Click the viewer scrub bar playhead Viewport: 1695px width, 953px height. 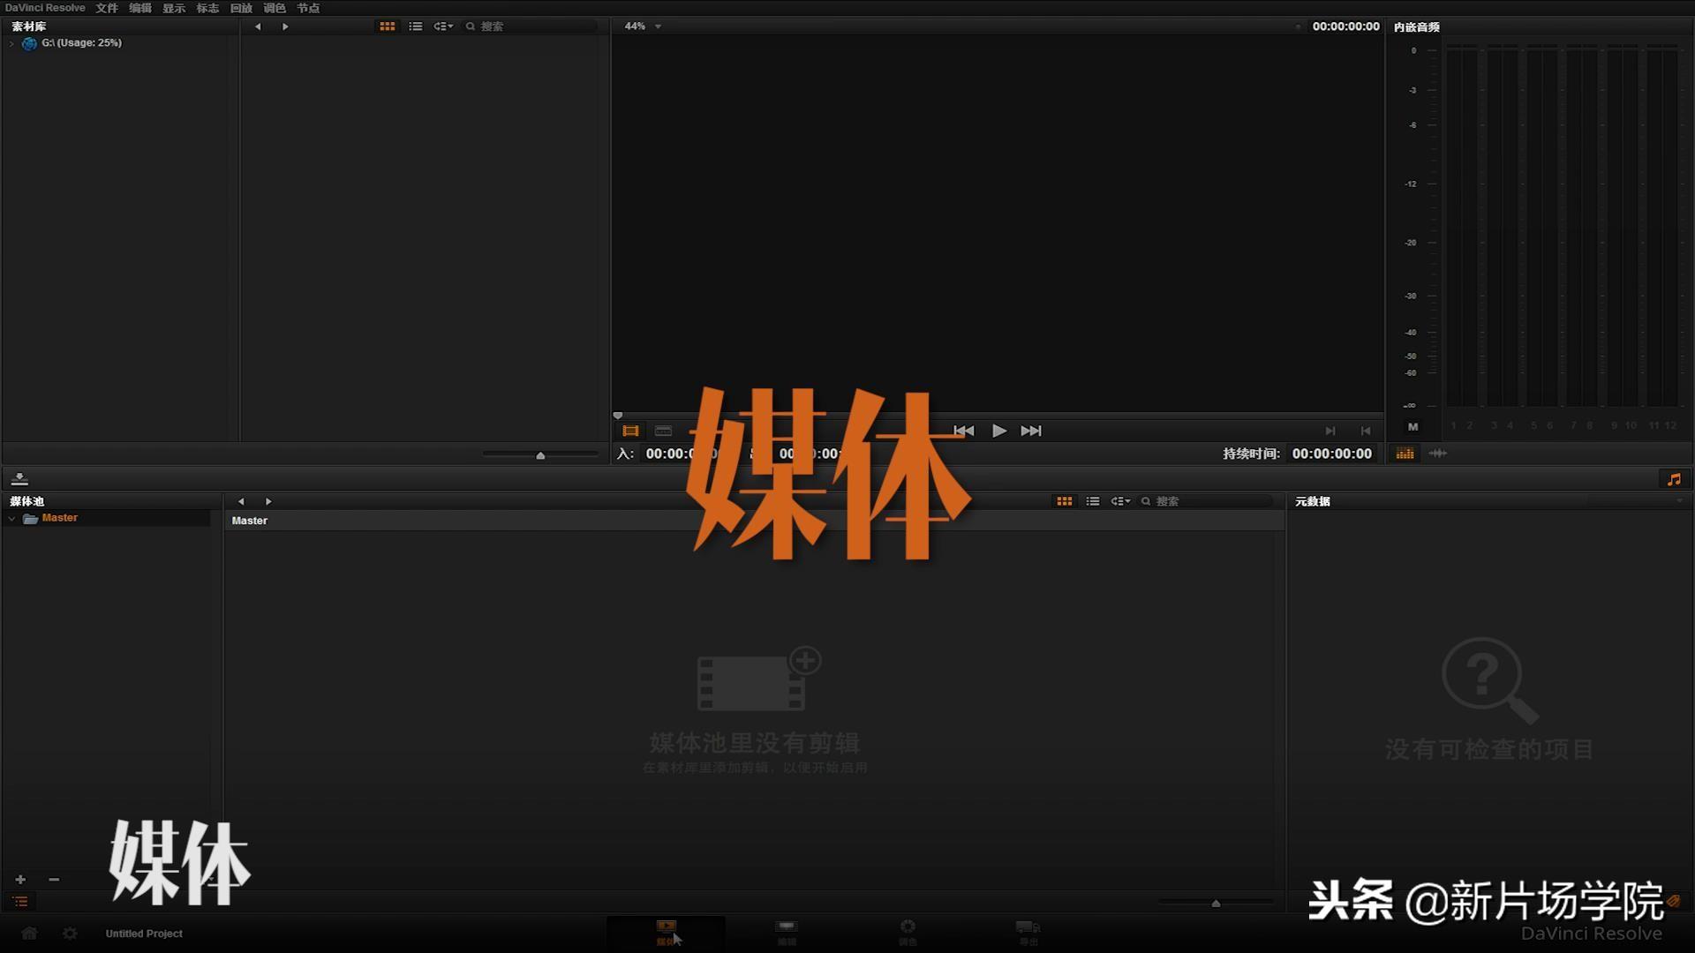tap(618, 415)
